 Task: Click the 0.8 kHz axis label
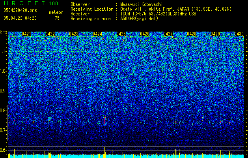pos(3,111)
